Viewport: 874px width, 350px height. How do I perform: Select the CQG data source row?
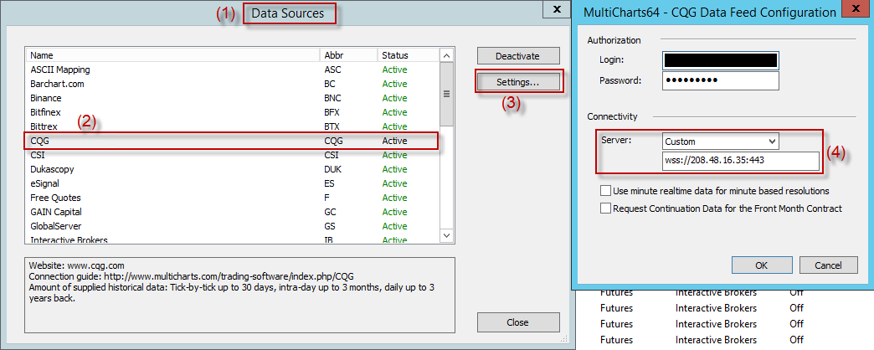click(x=233, y=141)
